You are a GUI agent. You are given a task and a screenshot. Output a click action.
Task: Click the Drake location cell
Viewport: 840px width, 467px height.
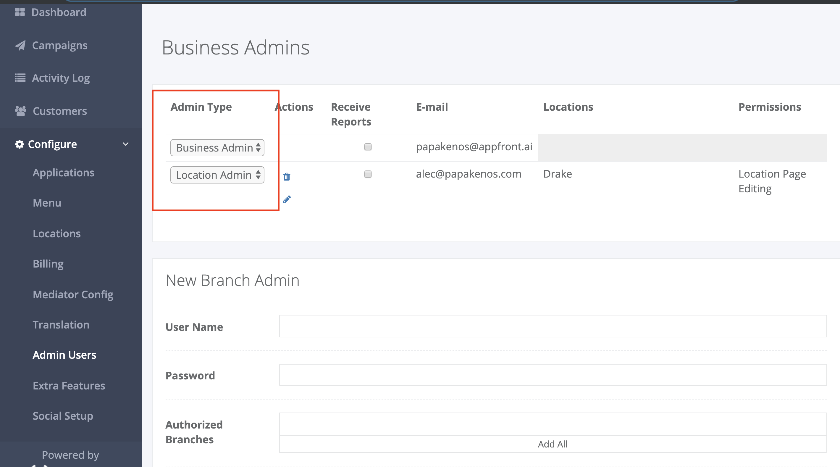point(558,174)
